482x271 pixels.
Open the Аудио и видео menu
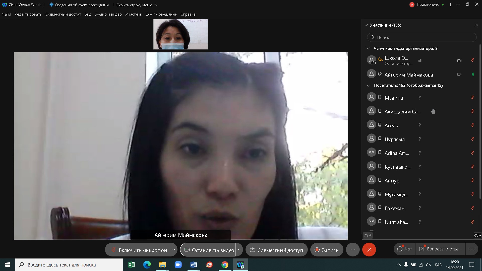[x=108, y=14]
